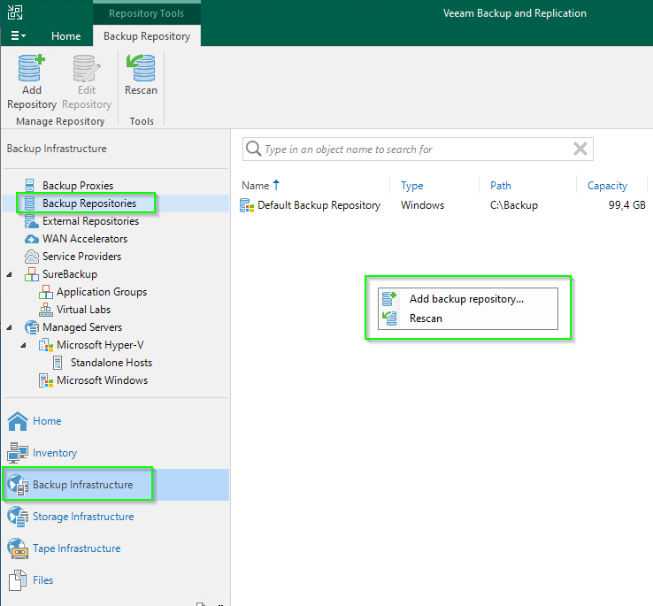Open Tape Infrastructure view link

click(x=77, y=548)
